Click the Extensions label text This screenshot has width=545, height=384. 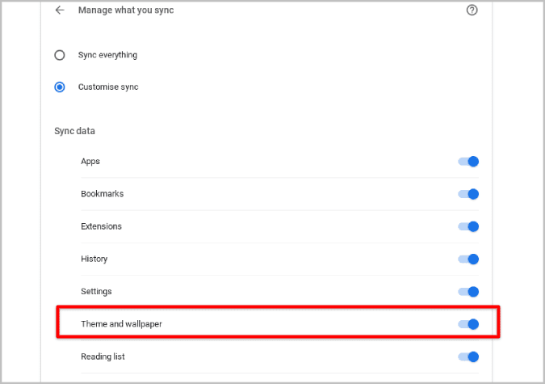101,226
